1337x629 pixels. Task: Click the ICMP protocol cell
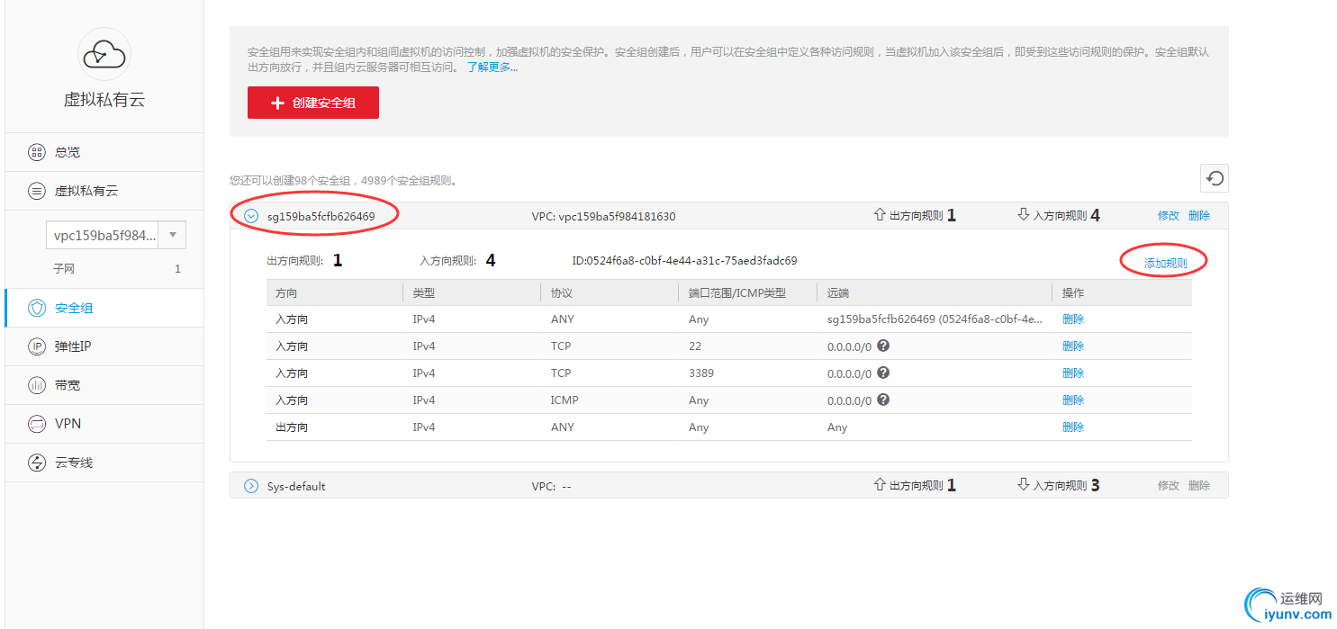[x=565, y=400]
